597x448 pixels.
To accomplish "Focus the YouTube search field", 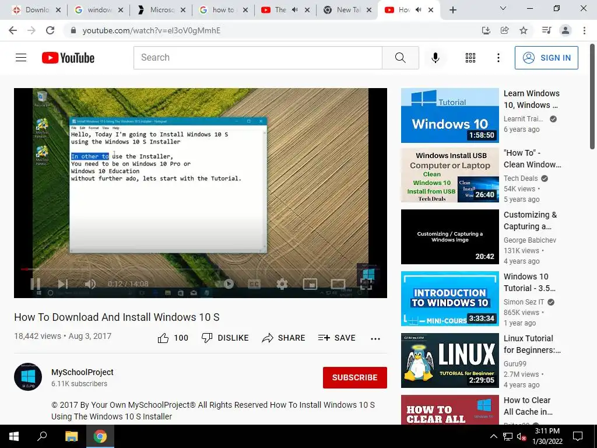I will click(x=258, y=58).
